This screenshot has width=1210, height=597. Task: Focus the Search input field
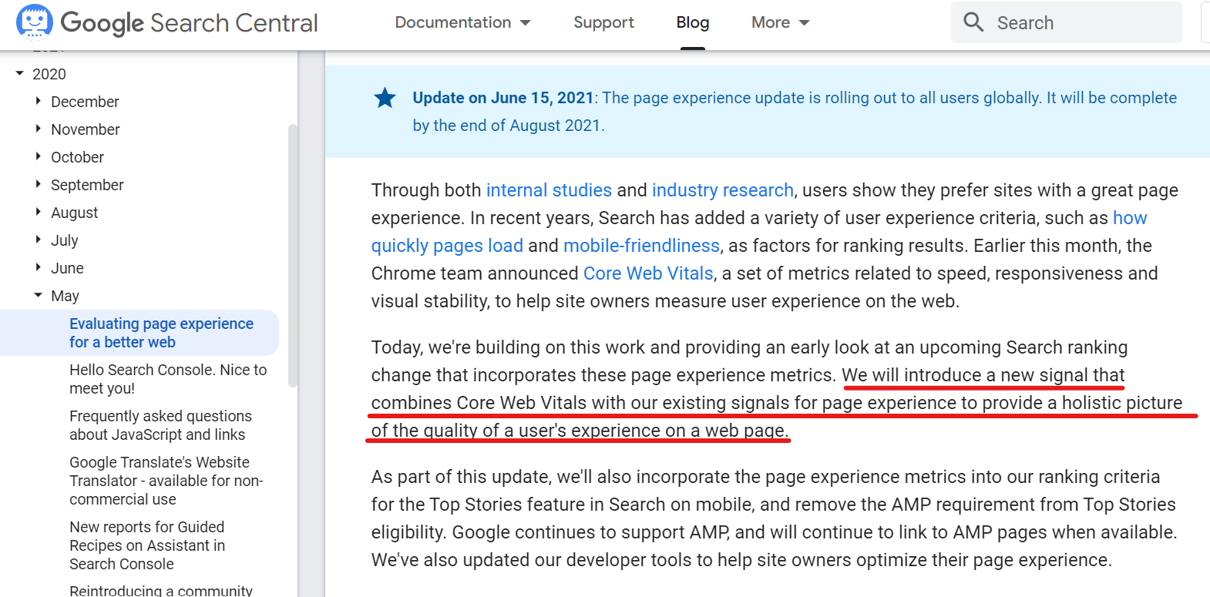pyautogui.click(x=1066, y=22)
